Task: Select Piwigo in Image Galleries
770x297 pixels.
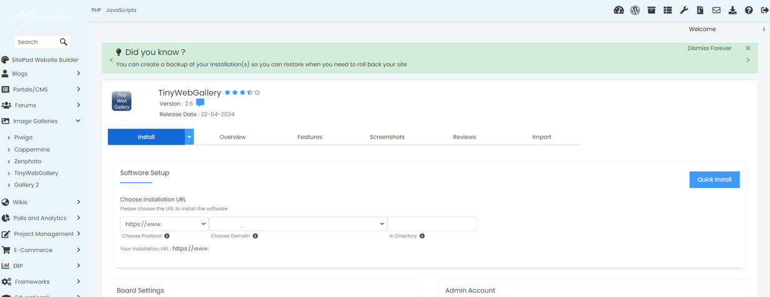Action: coord(23,137)
